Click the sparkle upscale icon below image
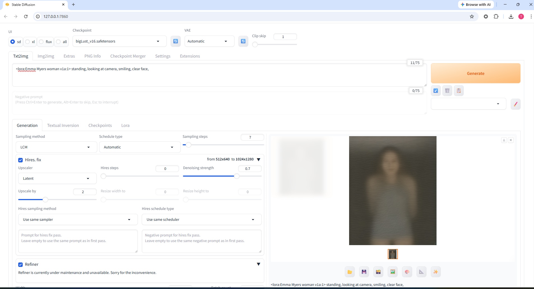Viewport: 534px width, 289px height. click(435, 272)
